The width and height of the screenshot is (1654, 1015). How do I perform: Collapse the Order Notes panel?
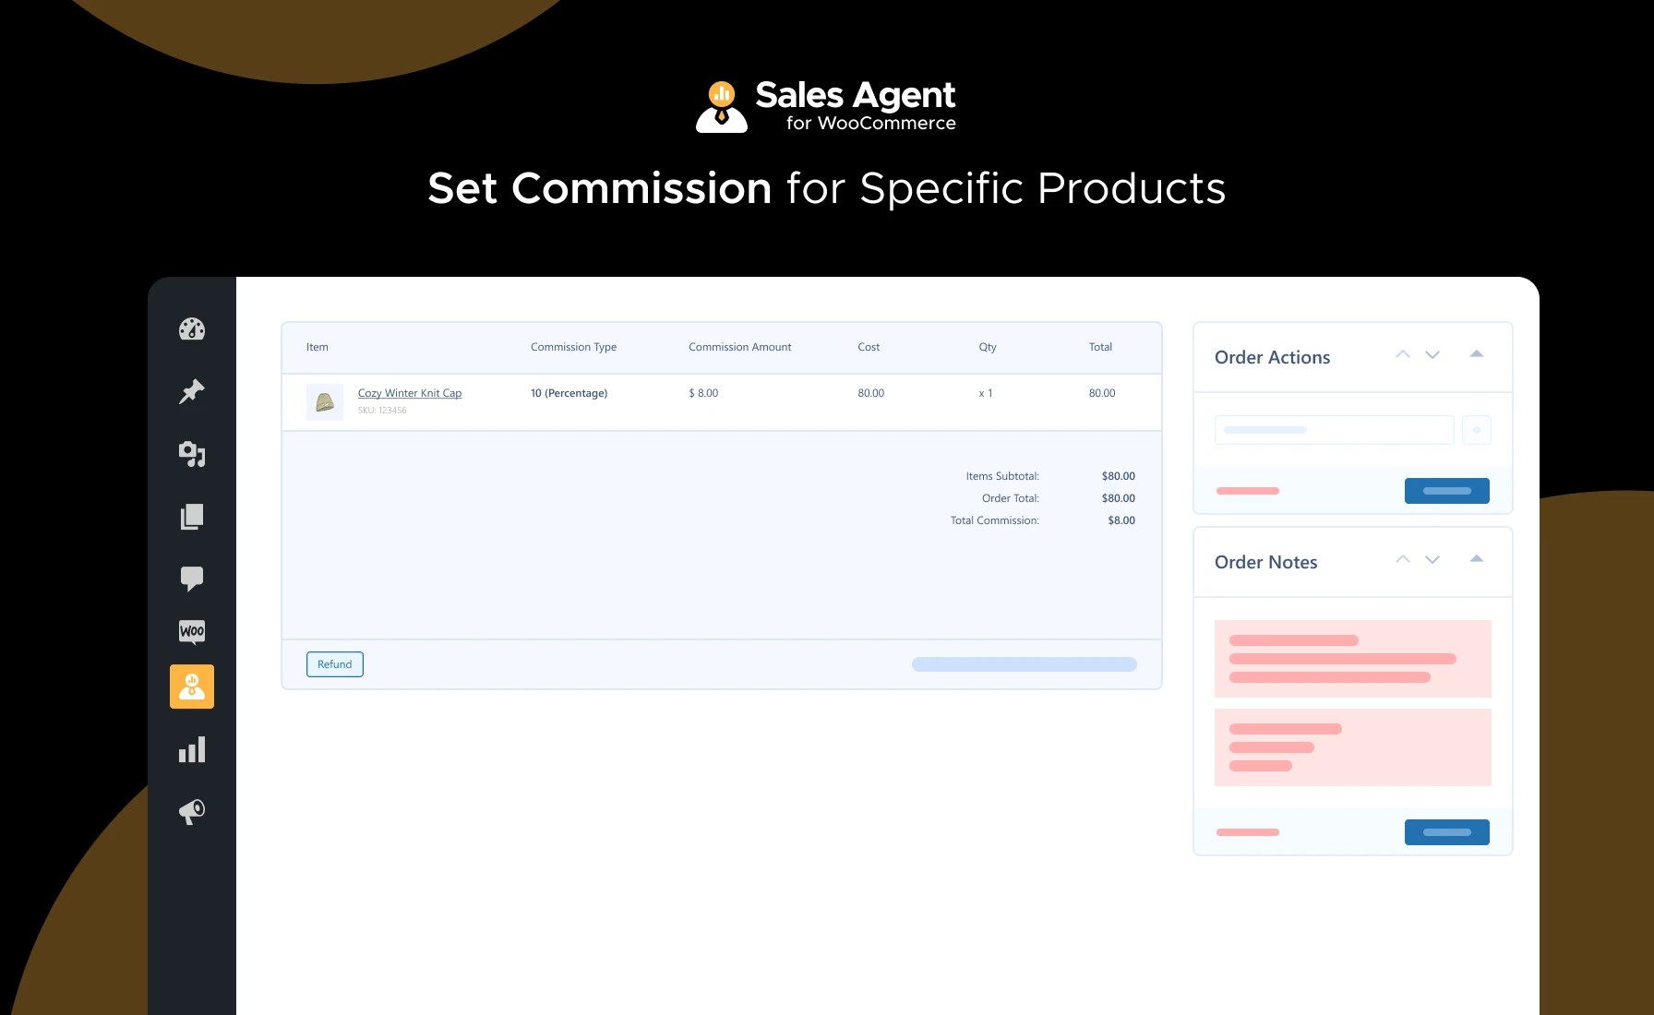(x=1478, y=559)
